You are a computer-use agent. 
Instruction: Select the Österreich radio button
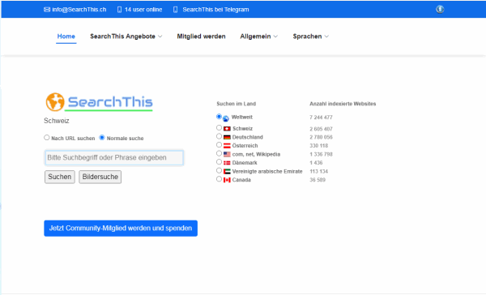click(219, 145)
